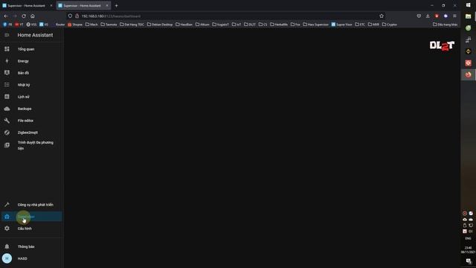476x268 pixels.
Task: Click the gear icon for Cấu hình
Action: coord(7,229)
